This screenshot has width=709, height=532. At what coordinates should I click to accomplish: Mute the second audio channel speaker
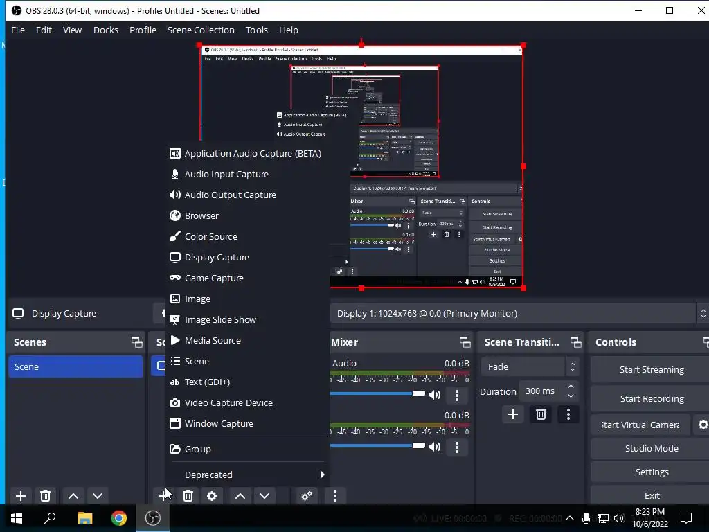coord(435,447)
